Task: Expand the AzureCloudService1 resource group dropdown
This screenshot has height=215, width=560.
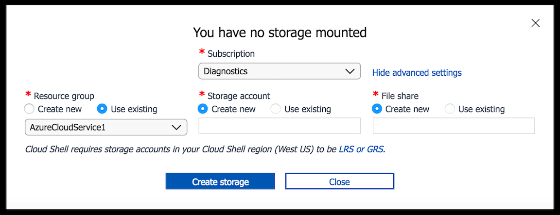Action: pos(105,128)
